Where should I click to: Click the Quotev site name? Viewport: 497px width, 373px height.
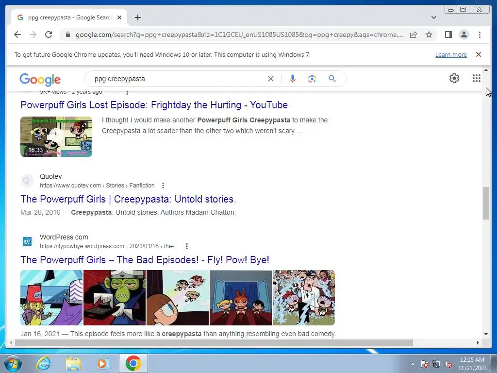(x=50, y=176)
